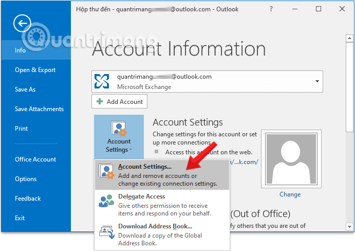This screenshot has width=355, height=251.
Task: Open the help question mark icon
Action: point(271,9)
